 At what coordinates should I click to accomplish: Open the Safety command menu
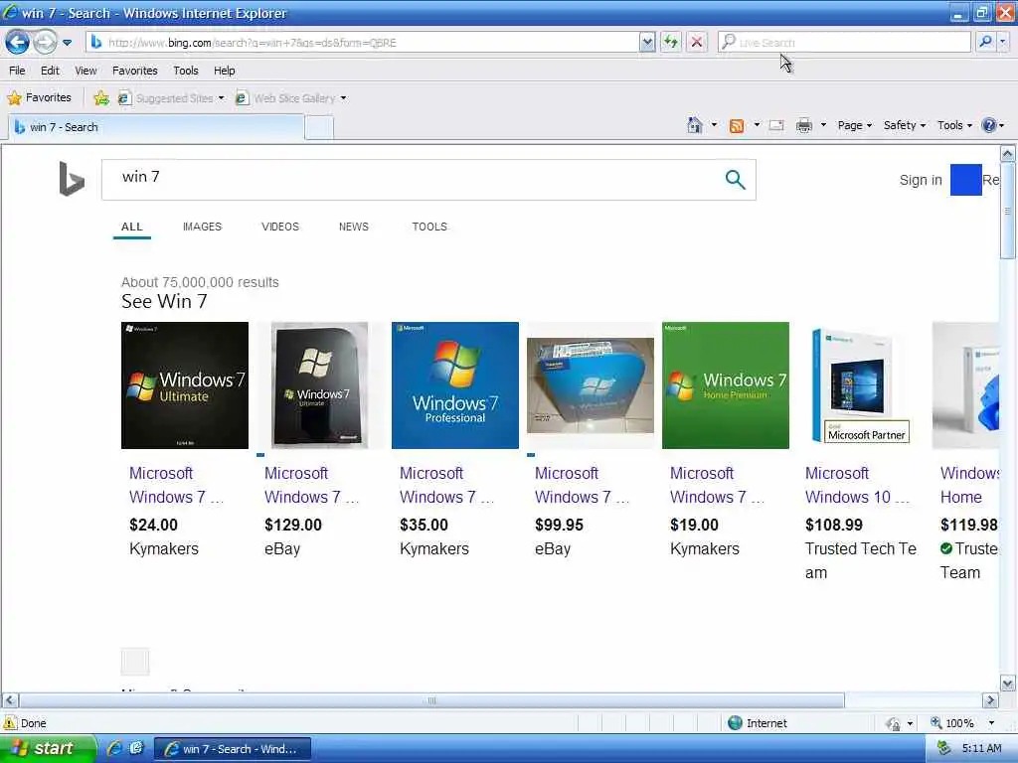[905, 125]
